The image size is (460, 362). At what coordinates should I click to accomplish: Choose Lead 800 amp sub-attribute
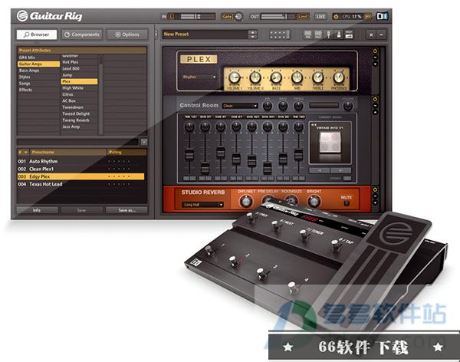79,69
